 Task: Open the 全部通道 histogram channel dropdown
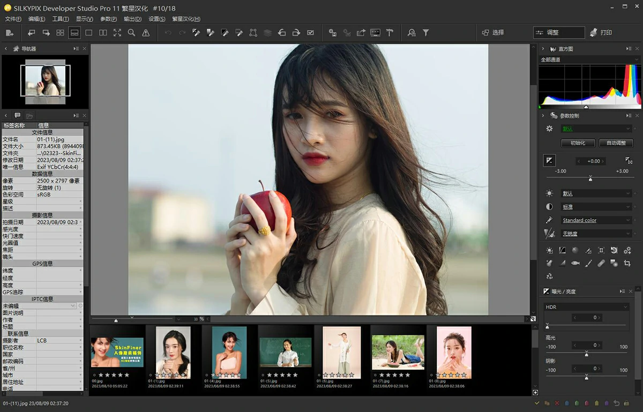(x=589, y=59)
